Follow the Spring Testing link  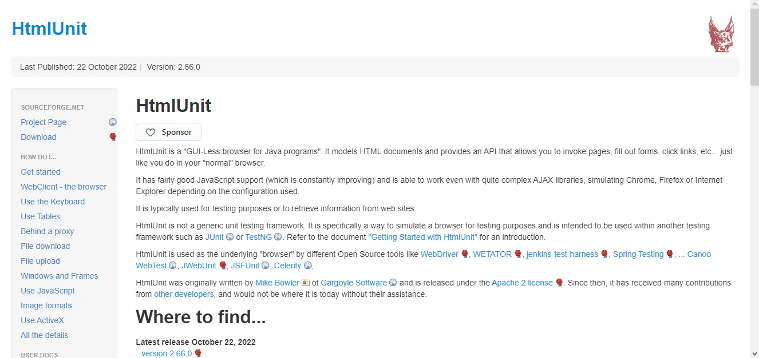[x=638, y=254]
